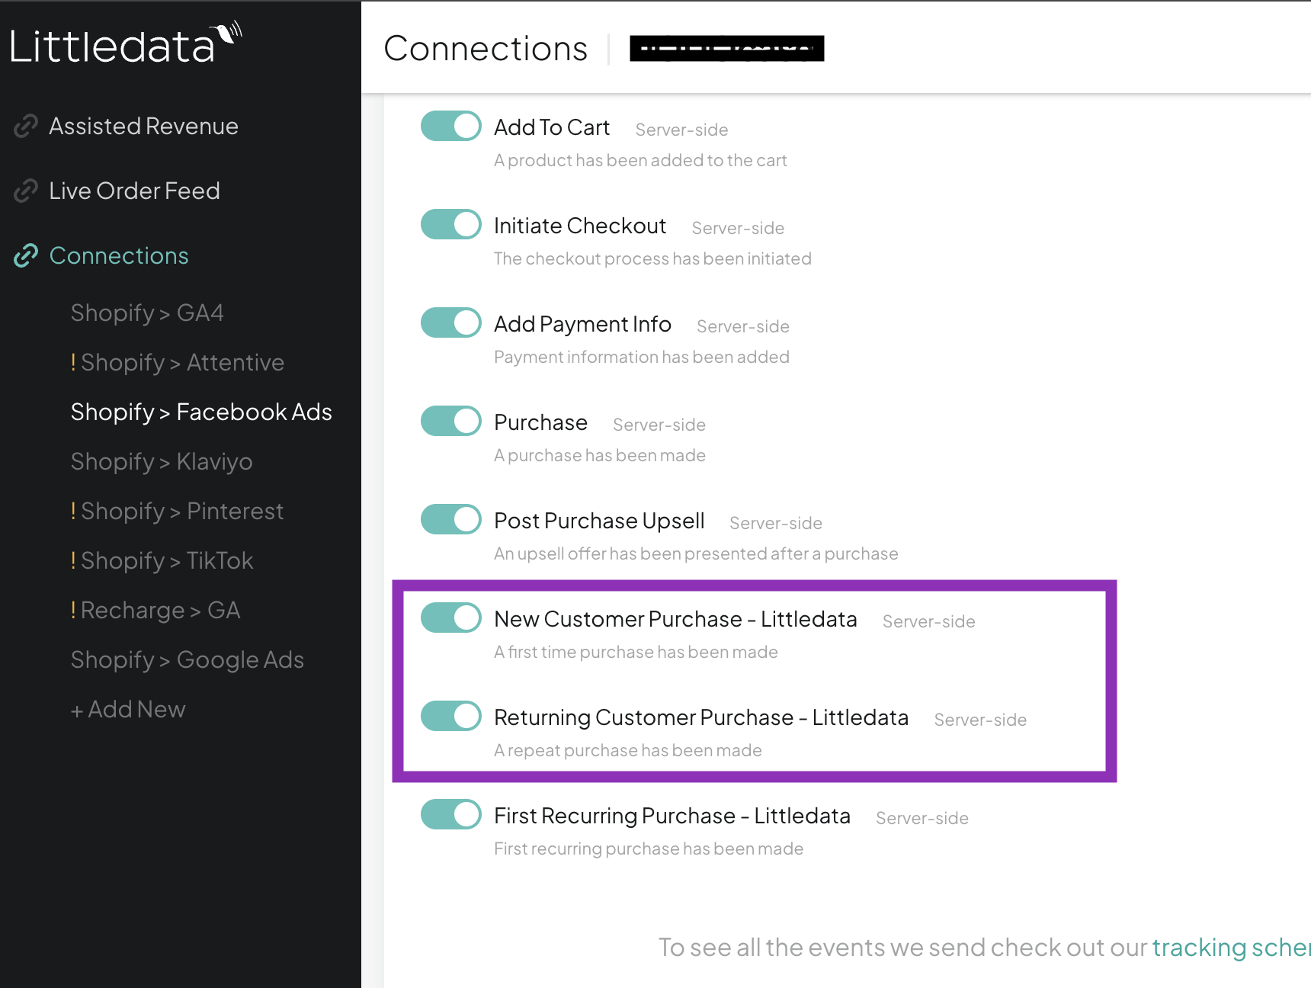Click the New Customer Purchase - Littledata title
The width and height of the screenshot is (1311, 988).
click(x=675, y=619)
